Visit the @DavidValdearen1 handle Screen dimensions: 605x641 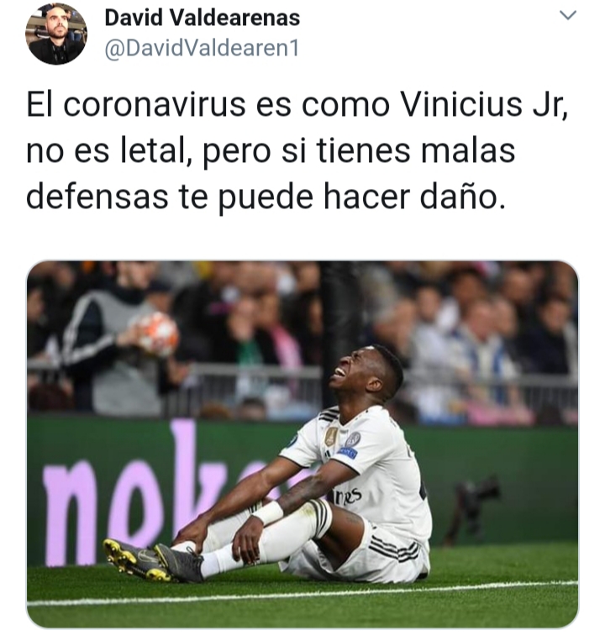pyautogui.click(x=202, y=49)
